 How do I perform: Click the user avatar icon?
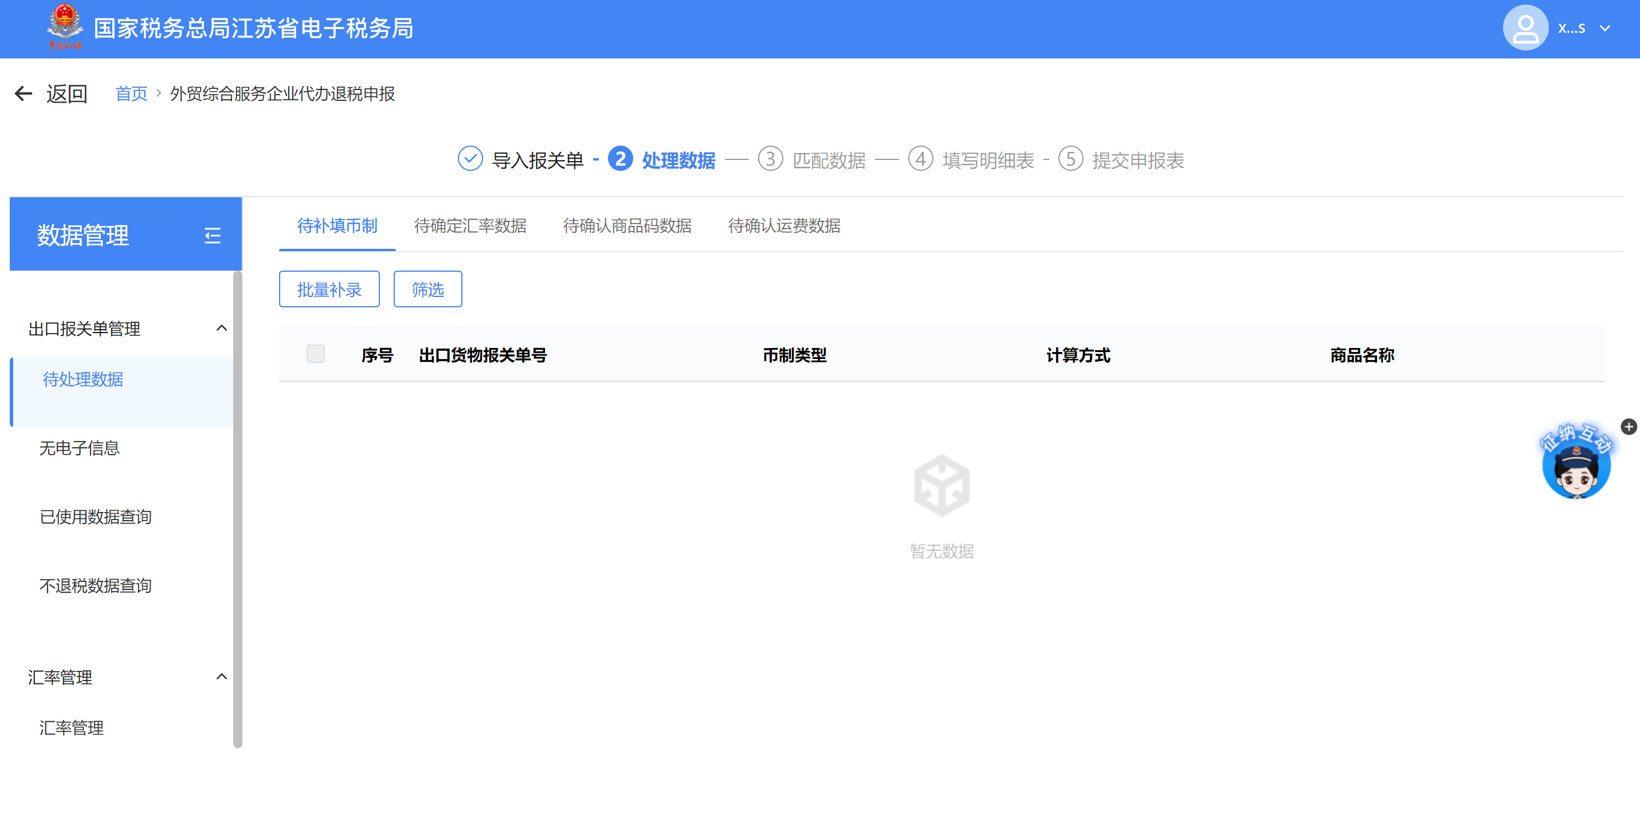click(1525, 28)
